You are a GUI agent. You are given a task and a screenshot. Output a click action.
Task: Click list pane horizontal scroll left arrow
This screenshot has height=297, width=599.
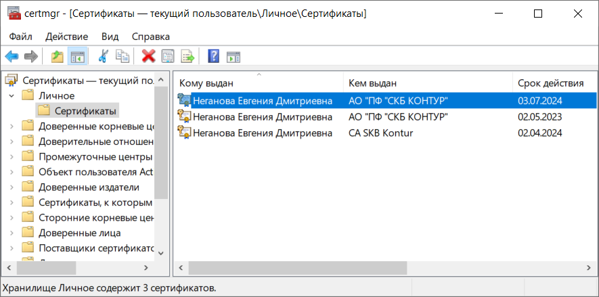click(x=181, y=268)
